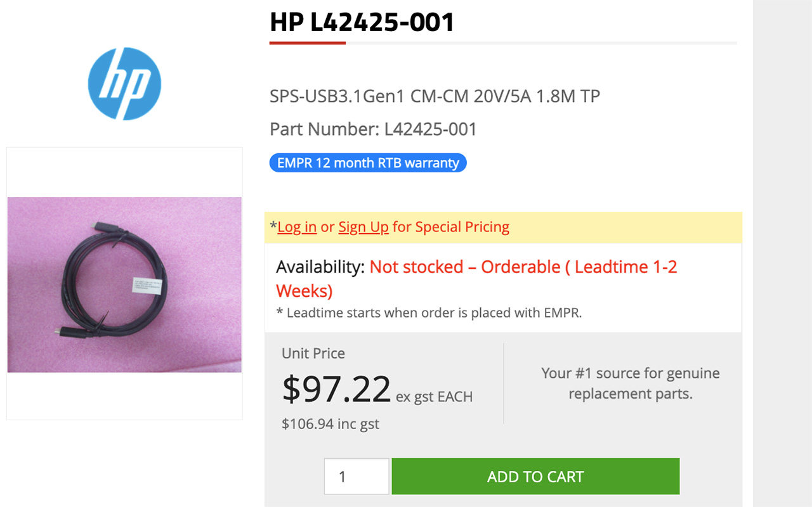812x507 pixels.
Task: Click the "for Special Pricing" banner text
Action: click(x=451, y=227)
